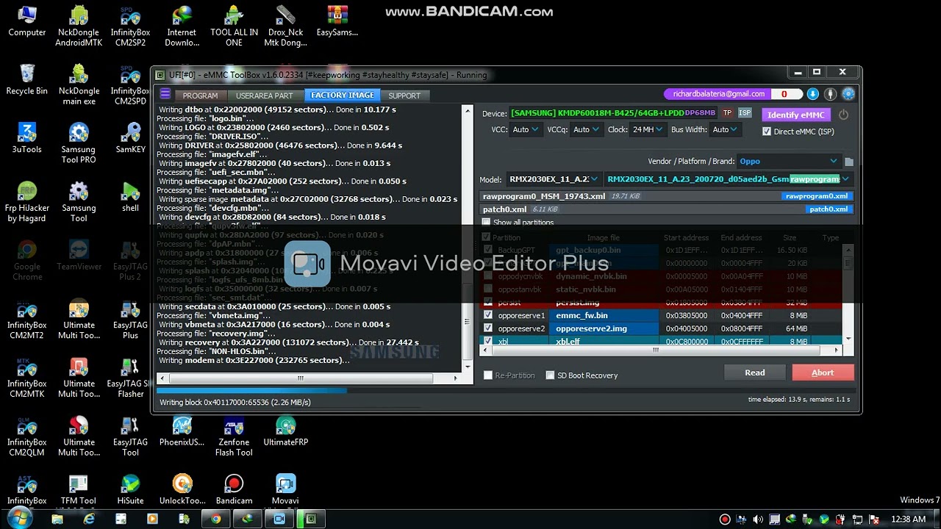Toggle the Re-Partition checkbox
The height and width of the screenshot is (529, 941).
pos(487,375)
